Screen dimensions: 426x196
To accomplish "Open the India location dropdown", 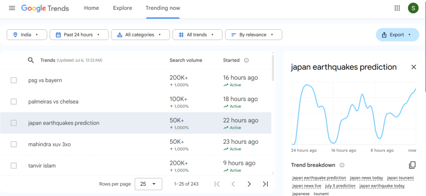I will [27, 35].
